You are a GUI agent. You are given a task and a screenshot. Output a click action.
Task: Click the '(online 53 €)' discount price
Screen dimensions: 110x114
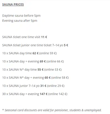(x=53, y=70)
